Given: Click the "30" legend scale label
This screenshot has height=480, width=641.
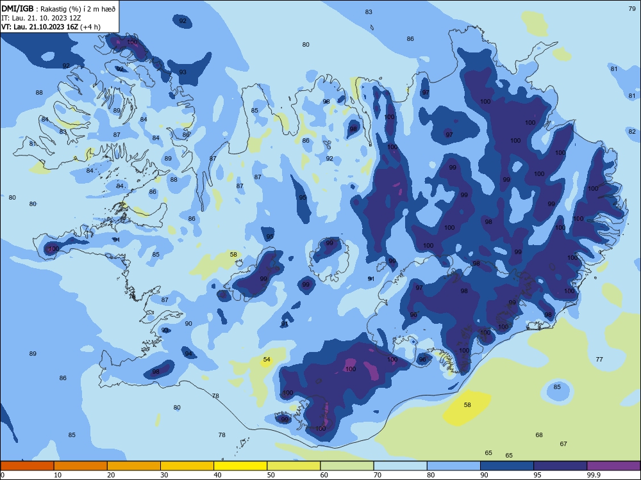Looking at the screenshot, I should point(164,475).
